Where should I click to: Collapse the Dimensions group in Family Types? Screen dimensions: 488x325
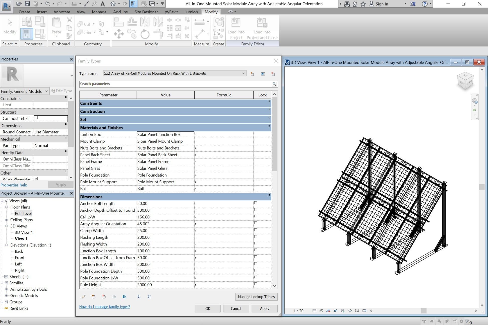(x=269, y=195)
